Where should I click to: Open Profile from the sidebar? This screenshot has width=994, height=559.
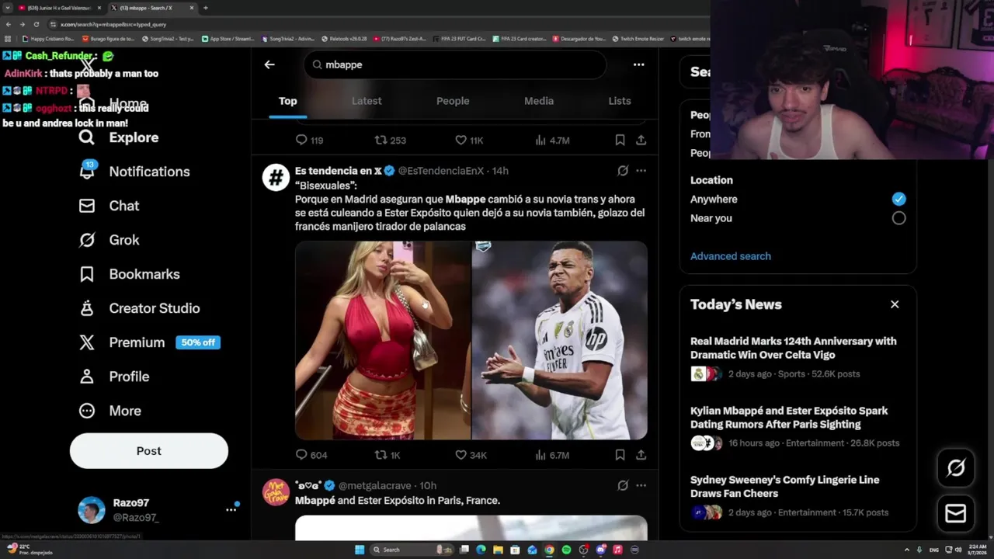click(113, 377)
